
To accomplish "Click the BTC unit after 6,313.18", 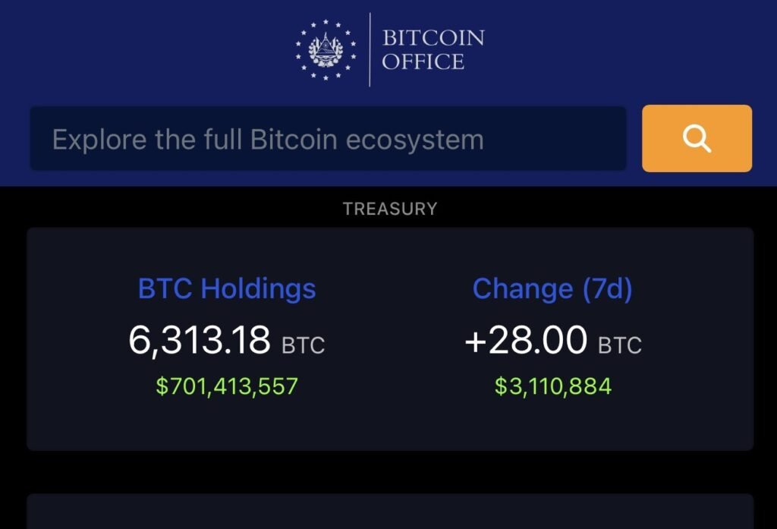I will [304, 345].
